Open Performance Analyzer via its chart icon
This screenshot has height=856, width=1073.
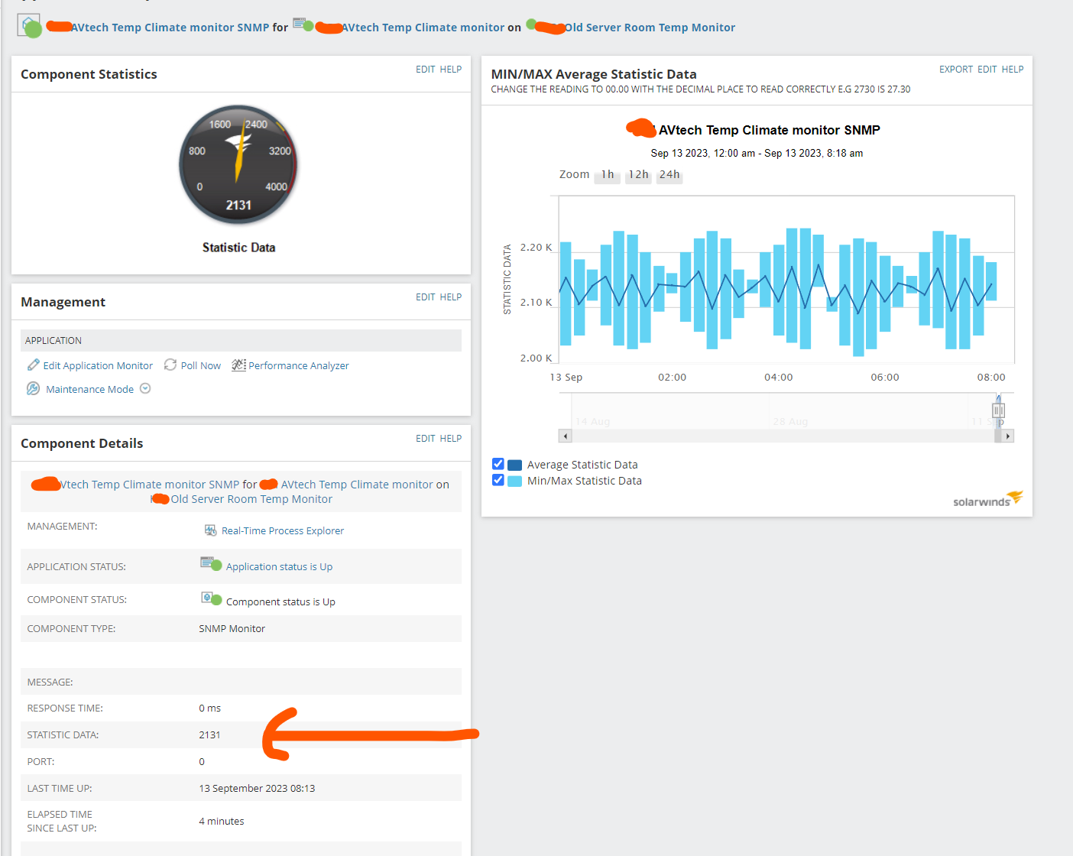(x=238, y=365)
